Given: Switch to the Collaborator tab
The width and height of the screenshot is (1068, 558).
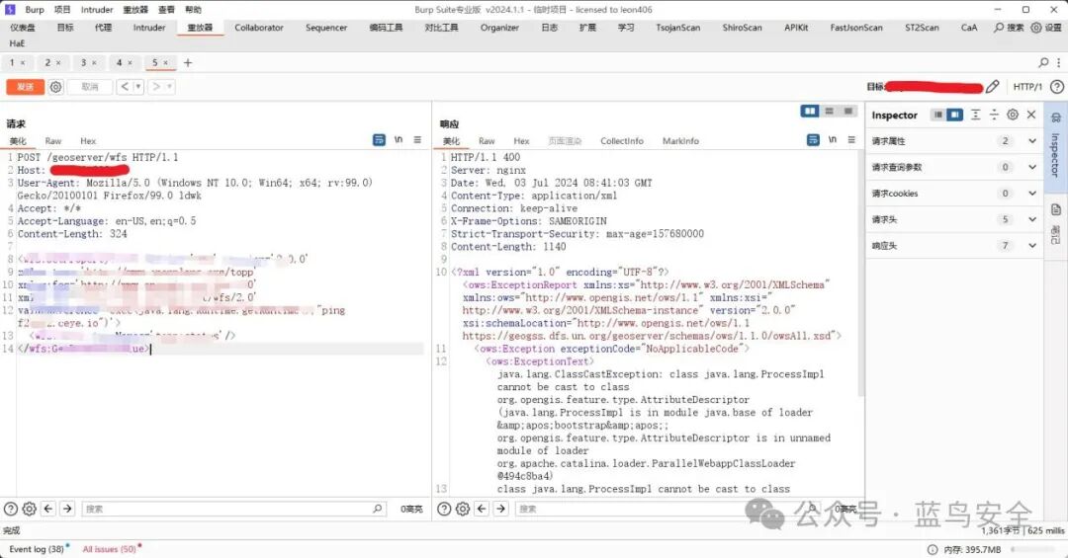Looking at the screenshot, I should pyautogui.click(x=259, y=28).
